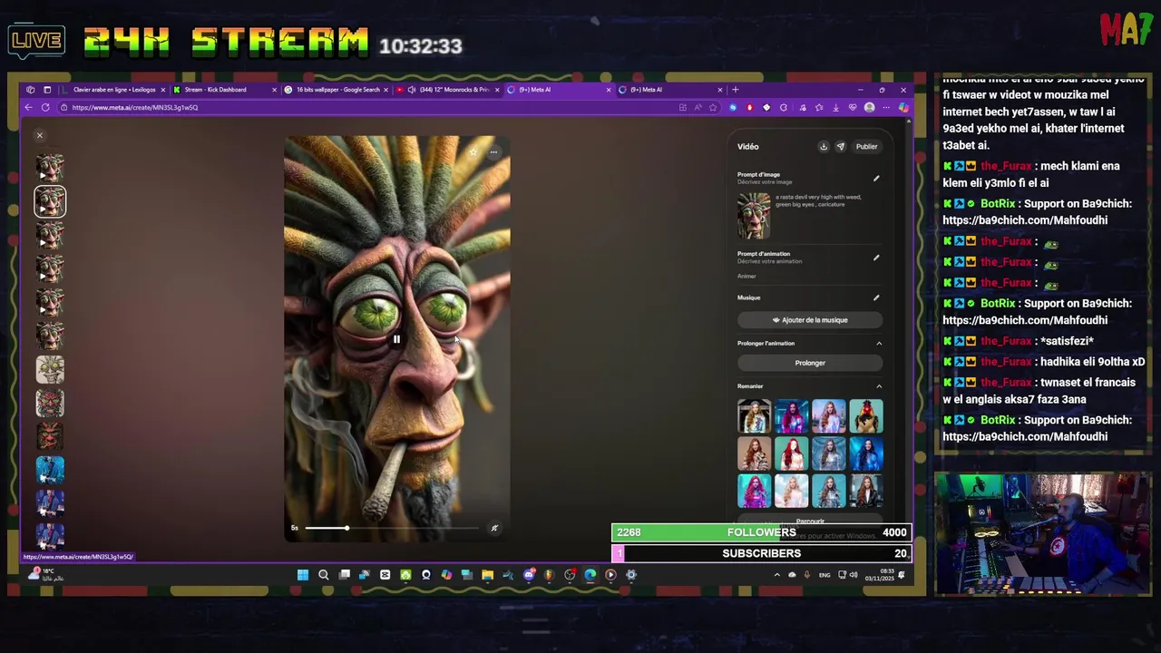Image resolution: width=1161 pixels, height=653 pixels.
Task: Go back in browser
Action: click(x=28, y=107)
